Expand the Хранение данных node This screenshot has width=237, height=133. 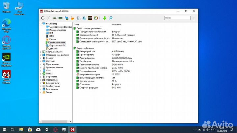(40, 67)
